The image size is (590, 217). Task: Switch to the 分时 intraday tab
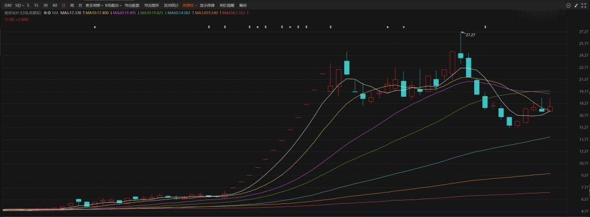(8, 5)
